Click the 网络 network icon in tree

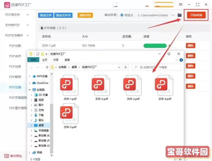coord(34,153)
